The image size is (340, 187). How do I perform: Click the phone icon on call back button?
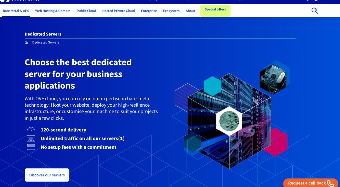pos(331,183)
